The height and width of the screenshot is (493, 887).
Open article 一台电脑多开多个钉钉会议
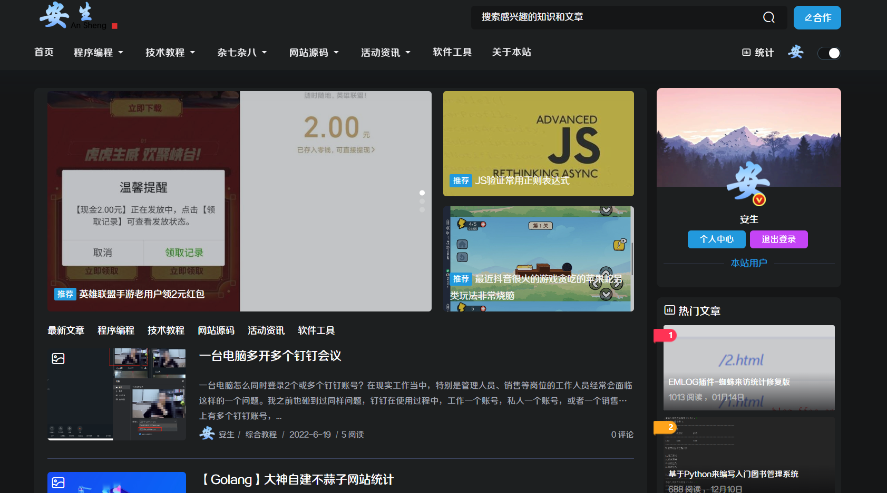tap(270, 356)
